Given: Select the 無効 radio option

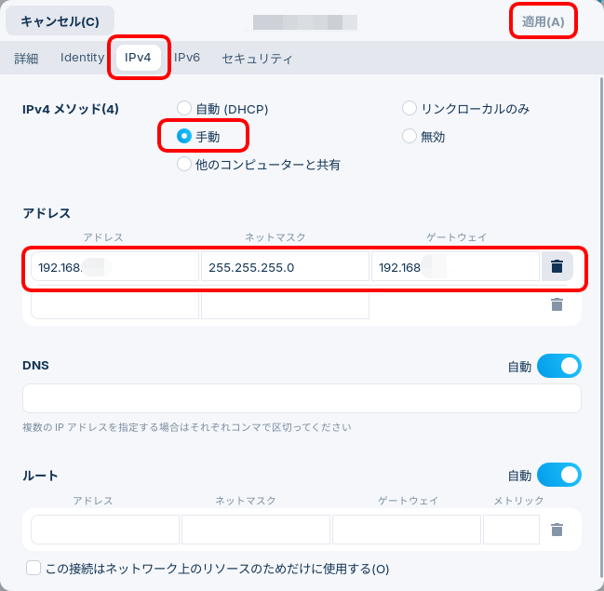Looking at the screenshot, I should 409,136.
